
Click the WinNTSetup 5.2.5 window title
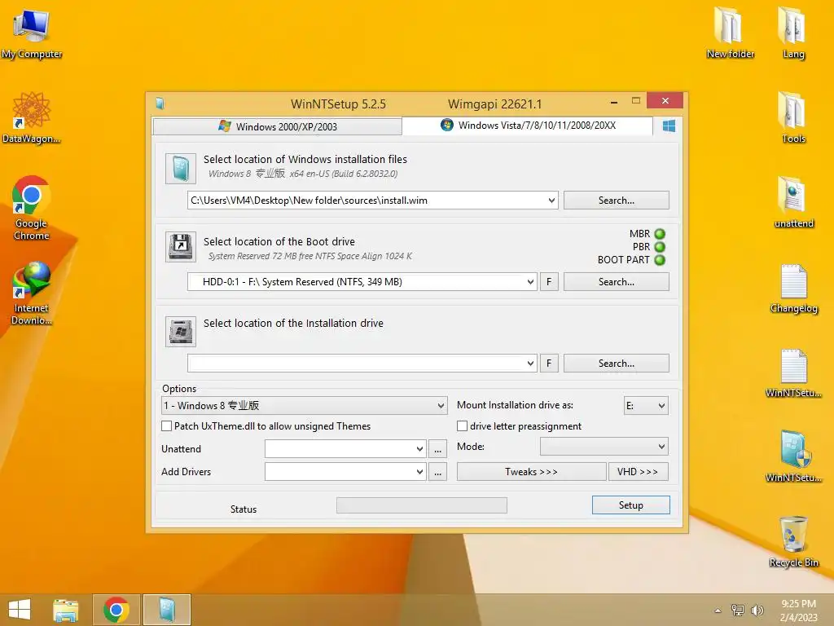click(x=338, y=104)
